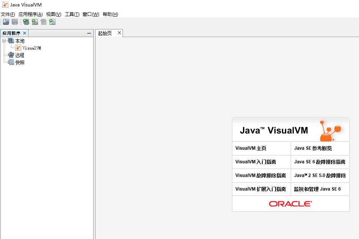Click the Java VisualVM banner heading

pos(274,130)
